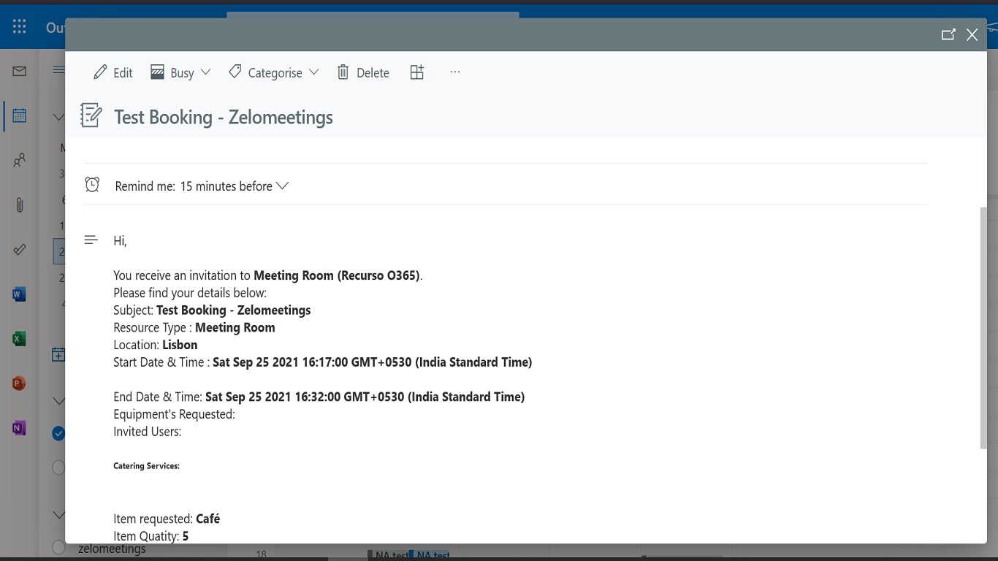This screenshot has height=561, width=998.
Task: Open the Busy status dropdown
Action: click(180, 72)
